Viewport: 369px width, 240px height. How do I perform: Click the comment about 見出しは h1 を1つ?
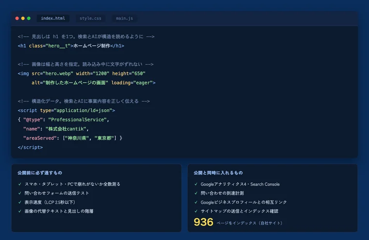click(x=86, y=36)
